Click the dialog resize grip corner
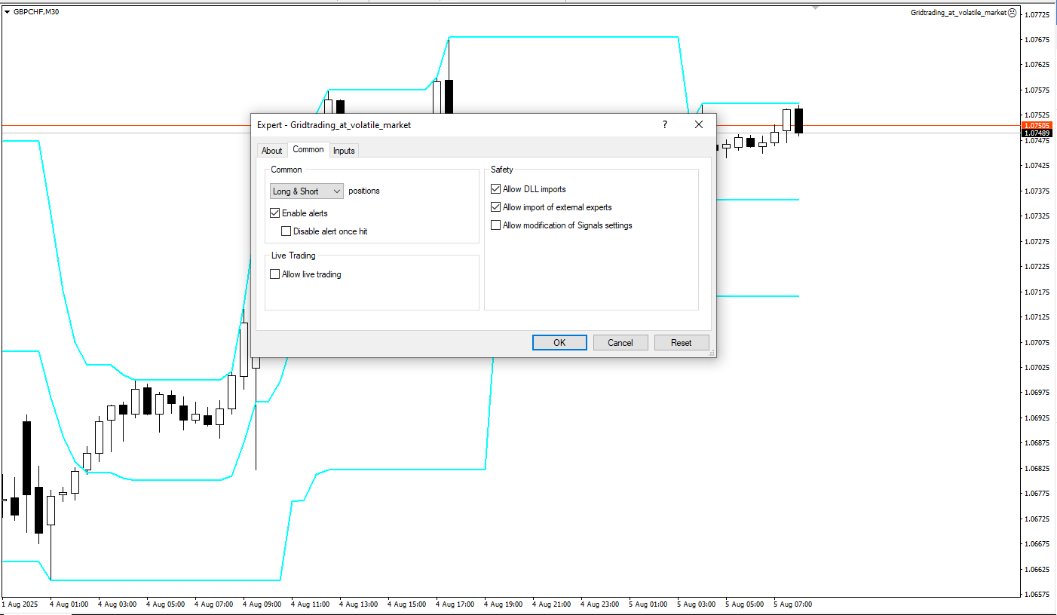The height and width of the screenshot is (615, 1057). (x=712, y=353)
